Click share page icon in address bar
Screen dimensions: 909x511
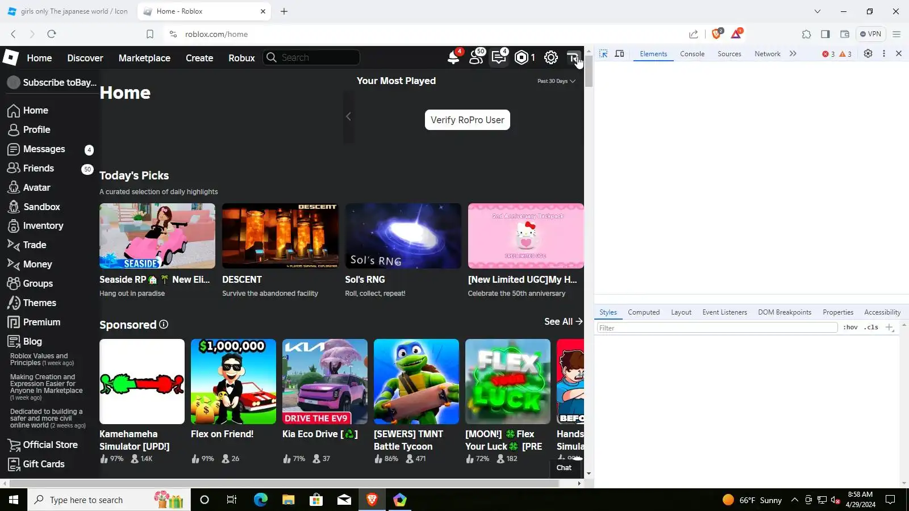tap(694, 34)
